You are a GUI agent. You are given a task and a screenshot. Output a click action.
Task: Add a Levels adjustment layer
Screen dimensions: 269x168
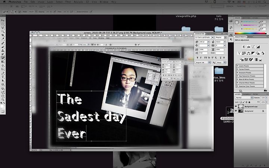248,47
